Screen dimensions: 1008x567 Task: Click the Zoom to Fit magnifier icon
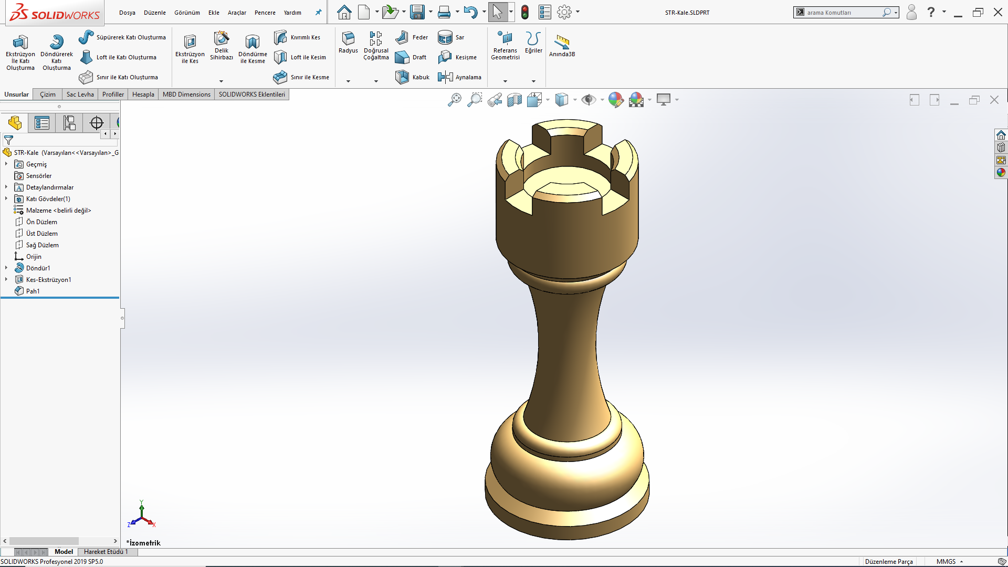[455, 100]
